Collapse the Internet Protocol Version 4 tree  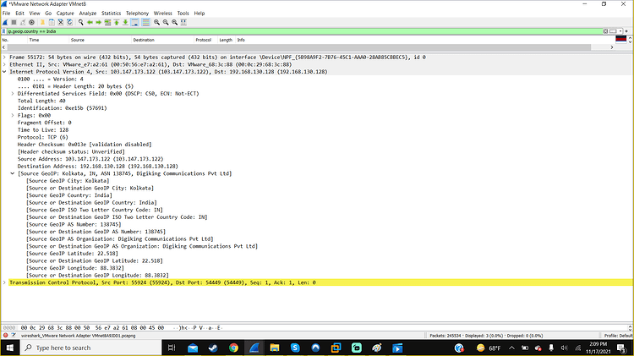click(4, 72)
